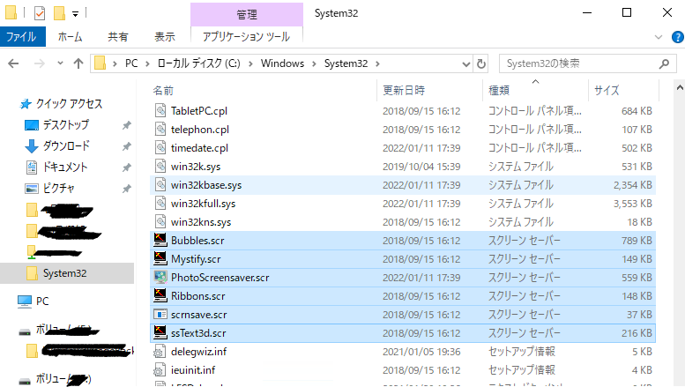Switch to the 表示 ribbon tab
This screenshot has width=685, height=387.
pyautogui.click(x=165, y=37)
